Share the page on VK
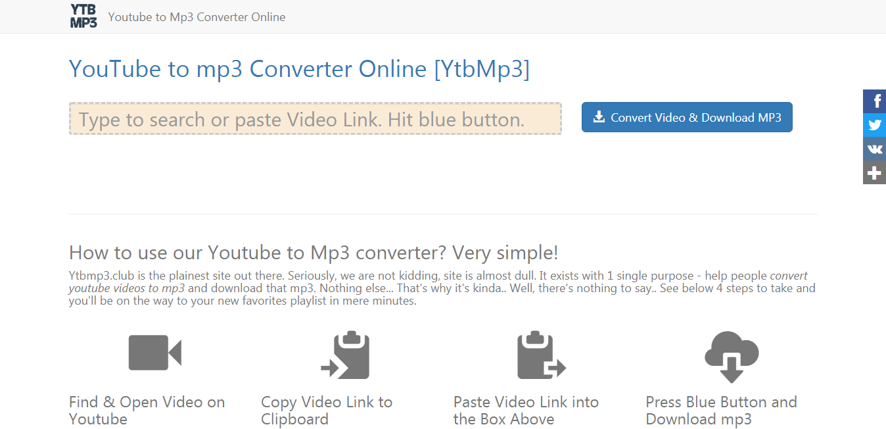 click(875, 149)
